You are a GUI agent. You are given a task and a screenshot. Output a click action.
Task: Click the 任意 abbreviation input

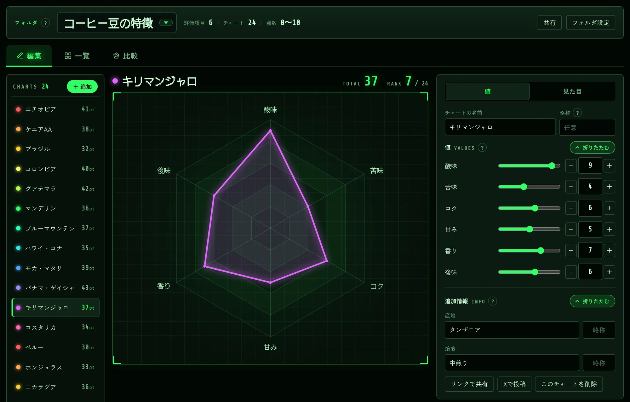coord(587,127)
